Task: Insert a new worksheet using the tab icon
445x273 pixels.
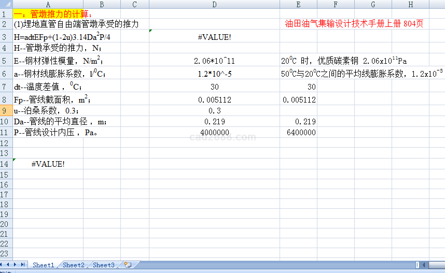Action: coord(128,265)
